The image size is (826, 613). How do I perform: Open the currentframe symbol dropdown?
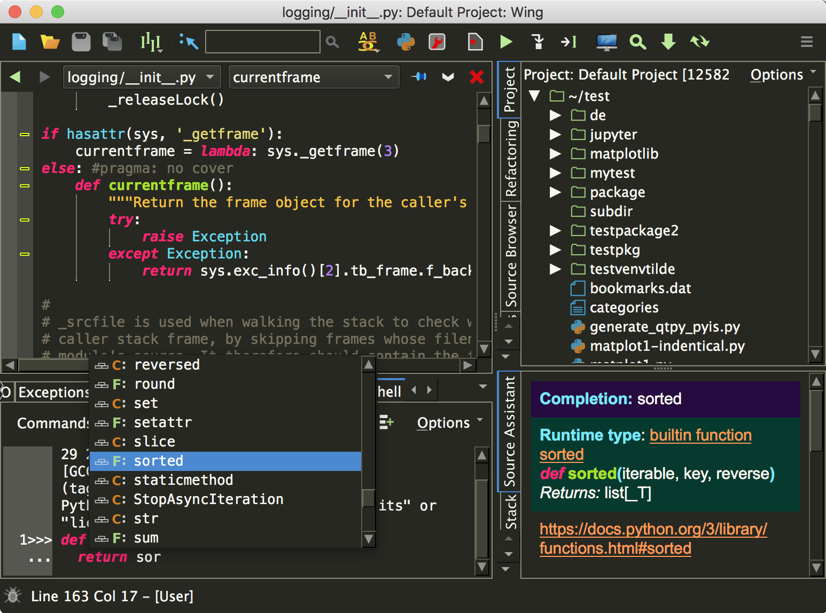tap(314, 77)
